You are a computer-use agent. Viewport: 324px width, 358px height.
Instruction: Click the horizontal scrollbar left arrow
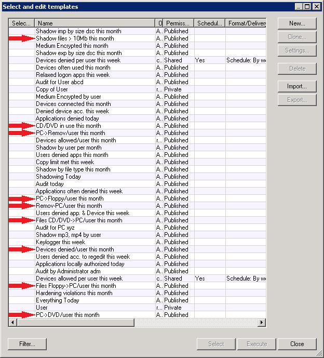[12, 322]
